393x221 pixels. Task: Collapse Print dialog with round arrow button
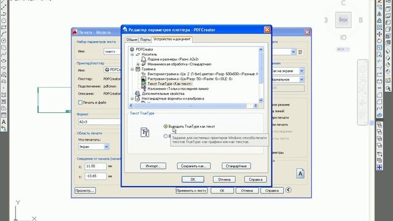coord(289,190)
